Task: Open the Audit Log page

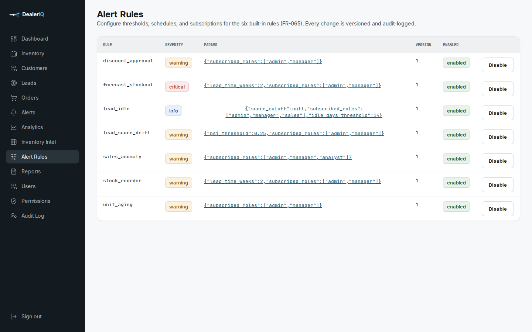Action: 42,216
